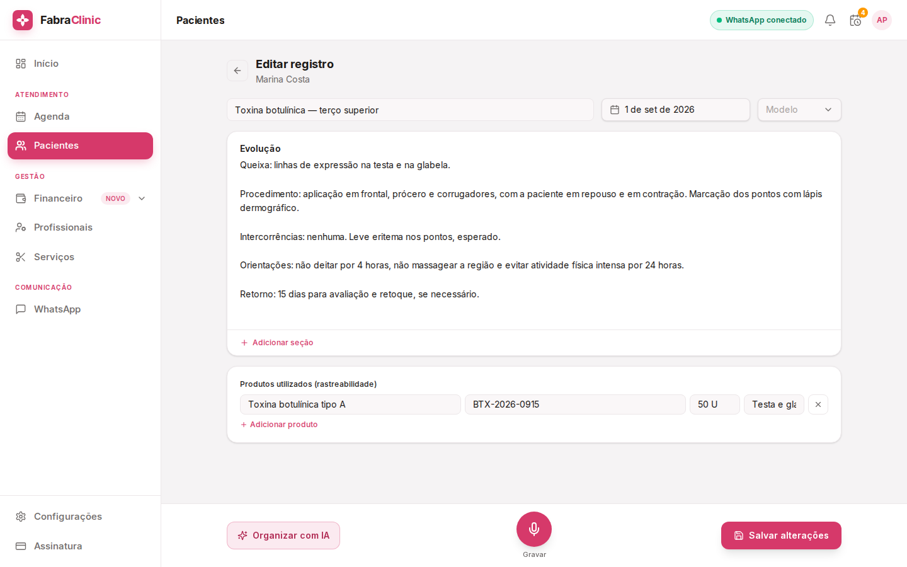907x567 pixels.
Task: Expand the Financeiro menu chevron
Action: point(142,198)
